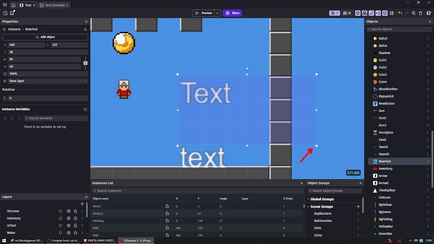Toggle the layers panel toolbar icon
The width and height of the screenshot is (434, 244).
[385, 13]
